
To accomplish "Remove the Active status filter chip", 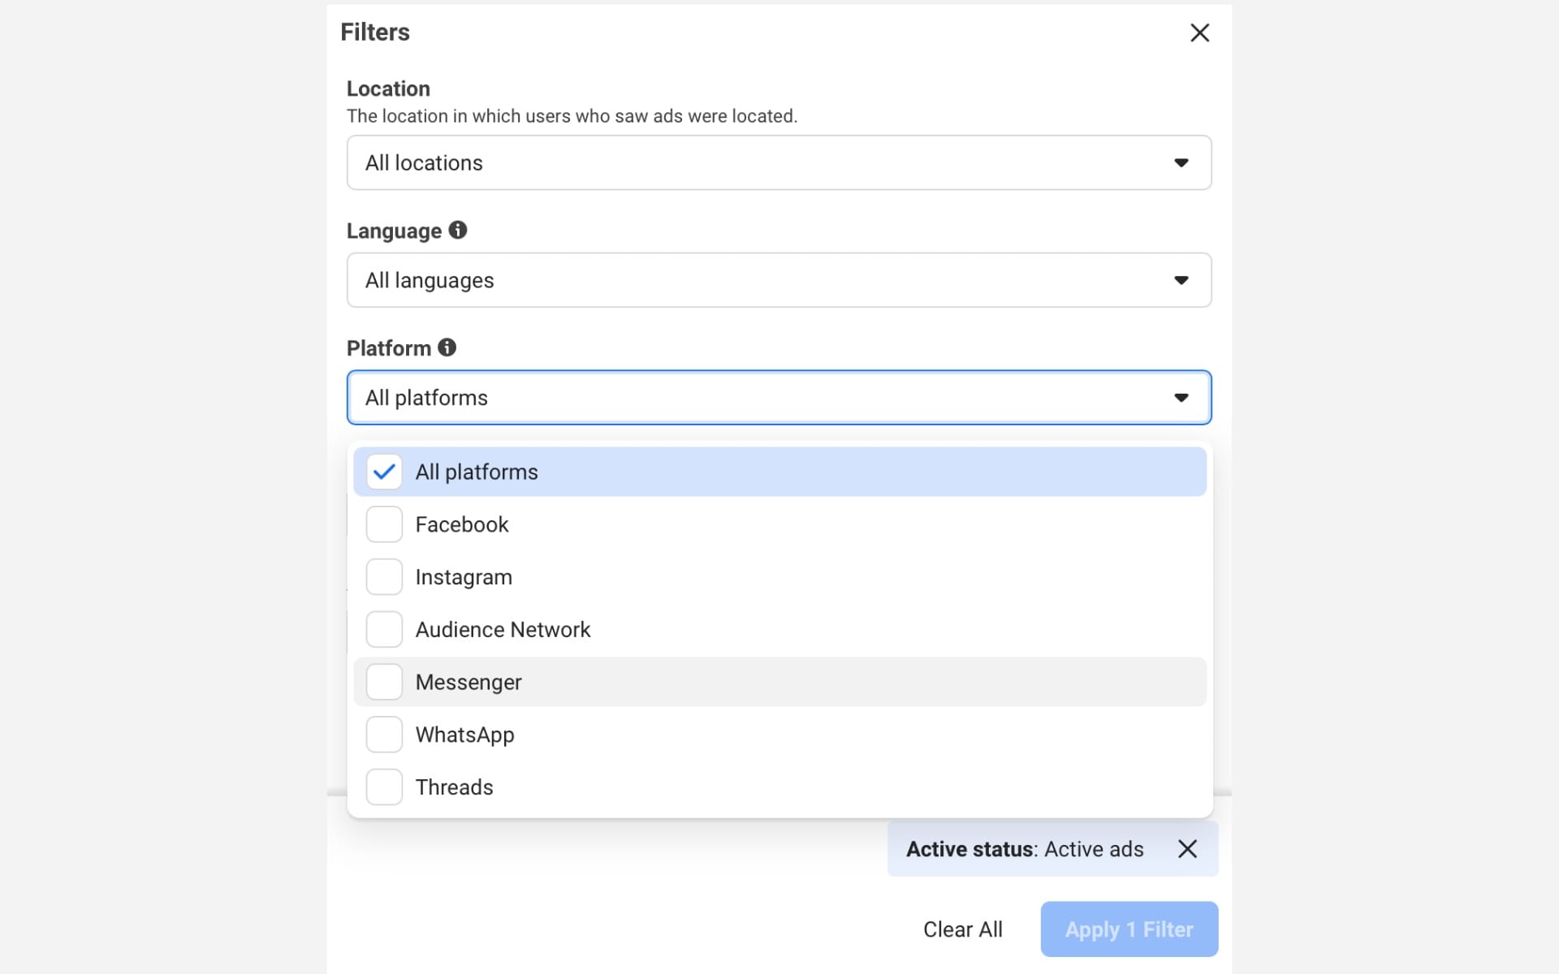I will pyautogui.click(x=1187, y=849).
